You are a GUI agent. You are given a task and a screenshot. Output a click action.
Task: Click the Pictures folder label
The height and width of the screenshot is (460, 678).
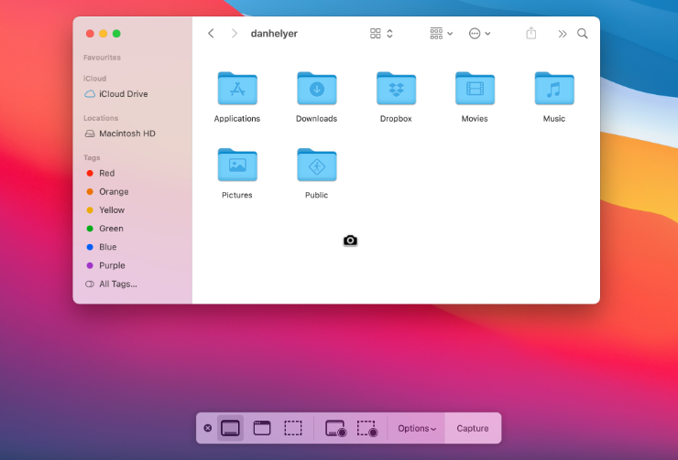[x=237, y=195]
